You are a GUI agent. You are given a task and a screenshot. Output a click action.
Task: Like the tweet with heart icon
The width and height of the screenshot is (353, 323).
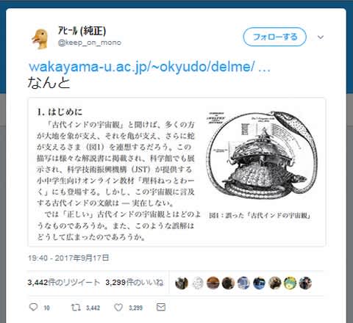coord(118,308)
